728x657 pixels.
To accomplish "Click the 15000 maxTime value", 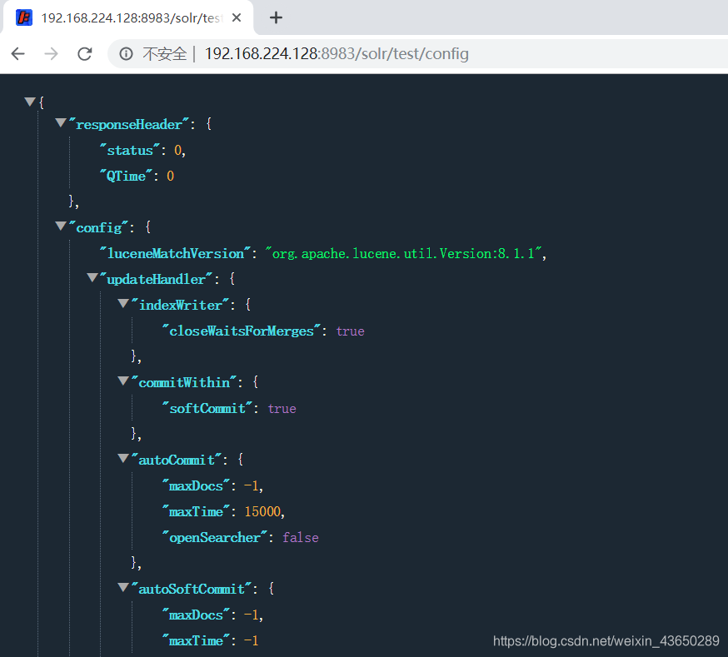I will coord(262,512).
